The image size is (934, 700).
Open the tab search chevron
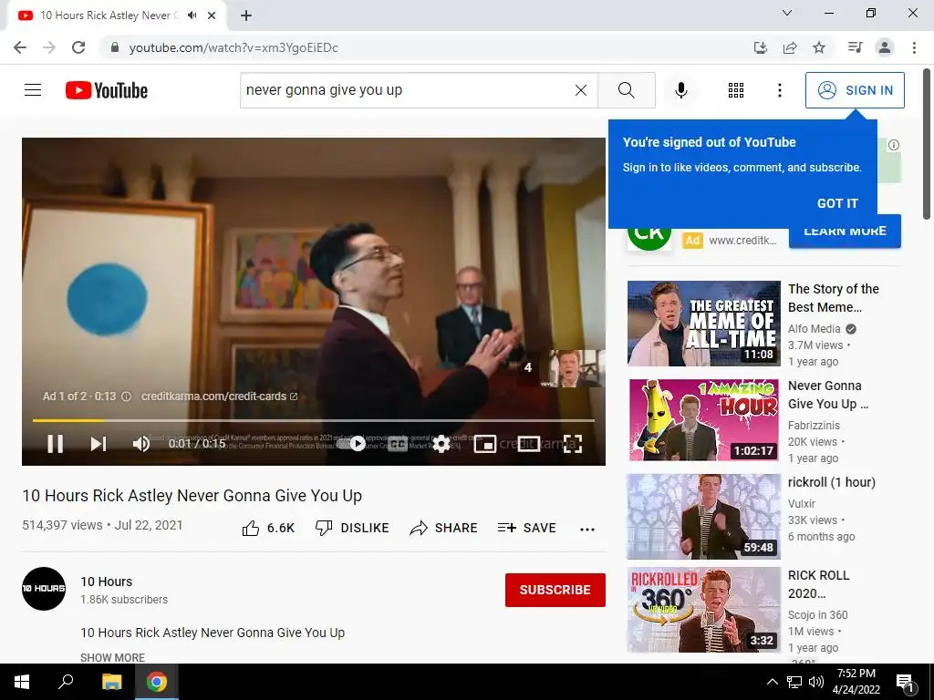pyautogui.click(x=787, y=13)
